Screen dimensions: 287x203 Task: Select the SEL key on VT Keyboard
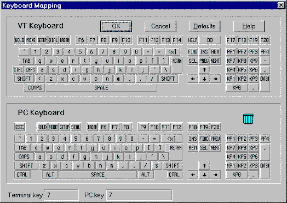(x=193, y=61)
